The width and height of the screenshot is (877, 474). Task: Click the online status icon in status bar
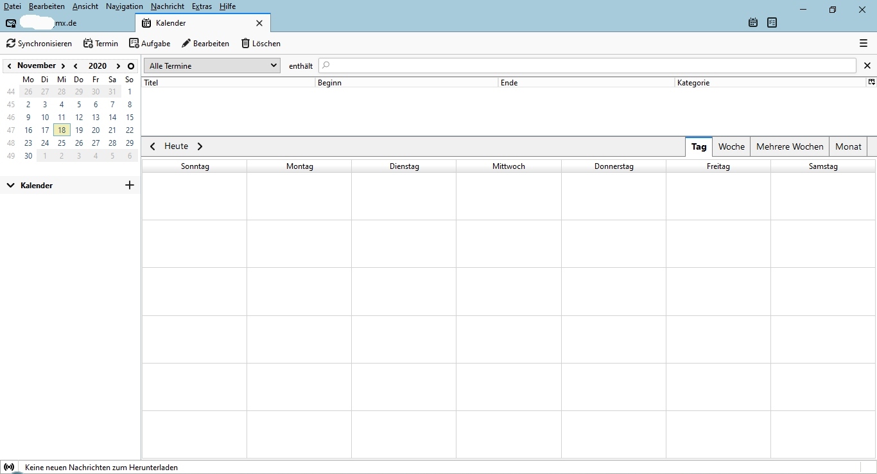click(x=9, y=467)
